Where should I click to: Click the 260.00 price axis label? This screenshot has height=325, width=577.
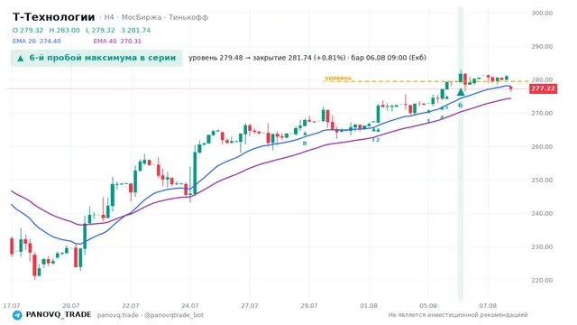point(542,146)
